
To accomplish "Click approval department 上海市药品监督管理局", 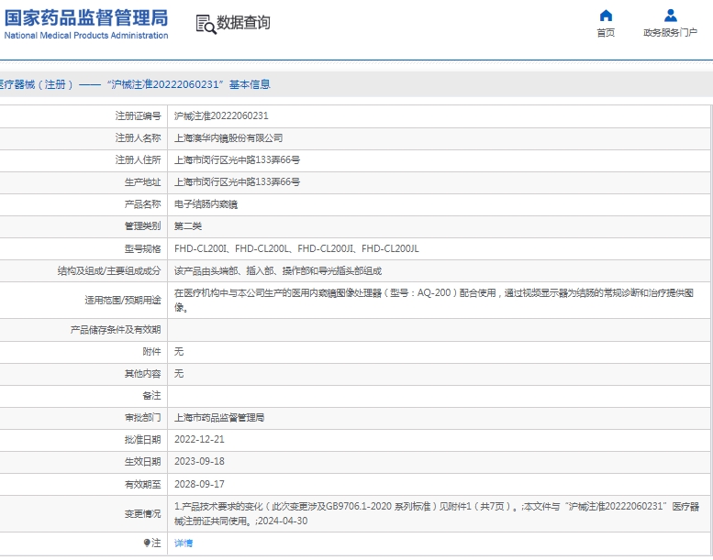I will pyautogui.click(x=219, y=417).
